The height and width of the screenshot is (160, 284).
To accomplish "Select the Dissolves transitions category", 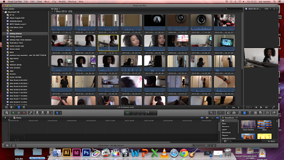I will point(225,127).
